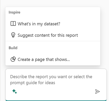Open the sparkle prompt guide icon
Screen dimensions: 109x101
pos(14,91)
